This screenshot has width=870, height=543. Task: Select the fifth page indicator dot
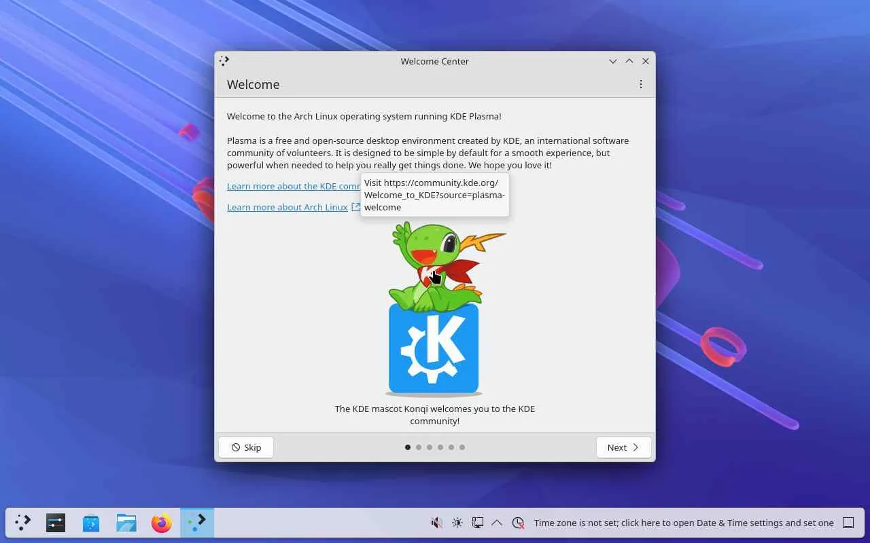451,447
